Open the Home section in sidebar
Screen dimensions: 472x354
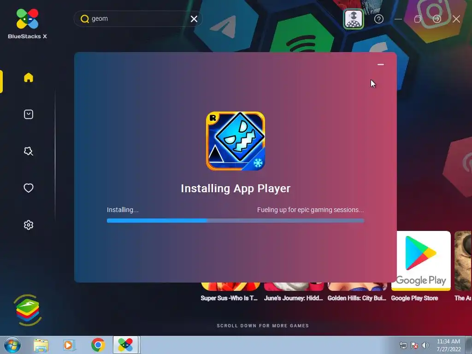point(29,77)
